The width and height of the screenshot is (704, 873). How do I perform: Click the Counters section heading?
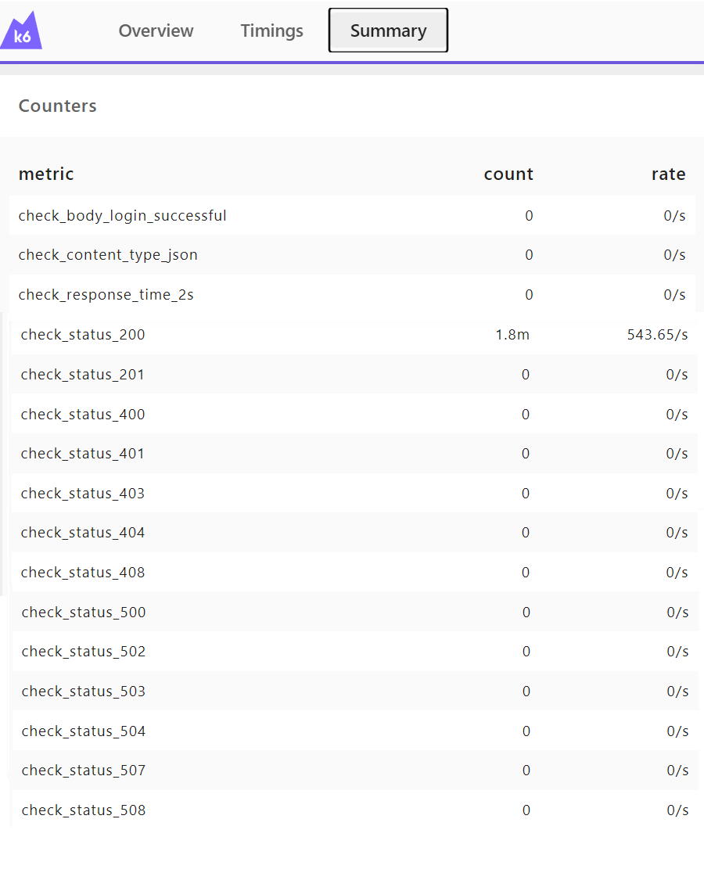pos(57,106)
